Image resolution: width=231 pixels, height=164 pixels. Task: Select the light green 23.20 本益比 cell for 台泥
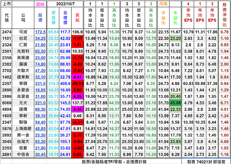(x=175, y=38)
